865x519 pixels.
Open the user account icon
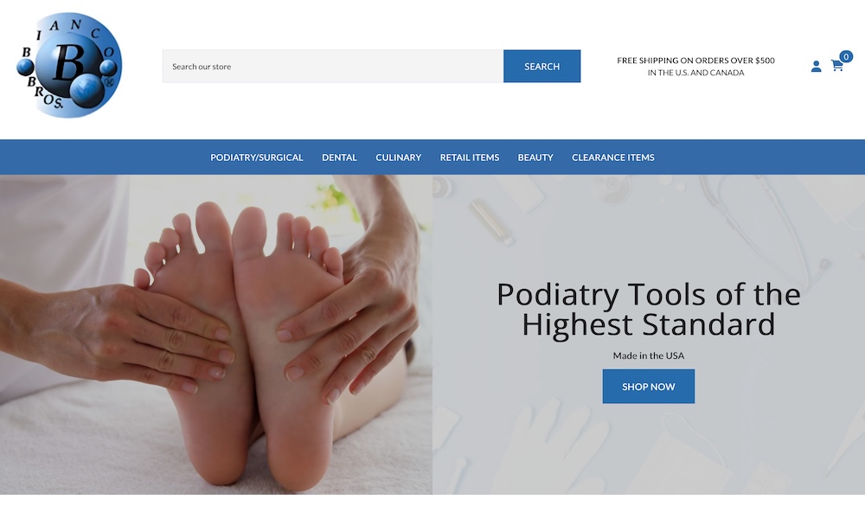(x=816, y=67)
